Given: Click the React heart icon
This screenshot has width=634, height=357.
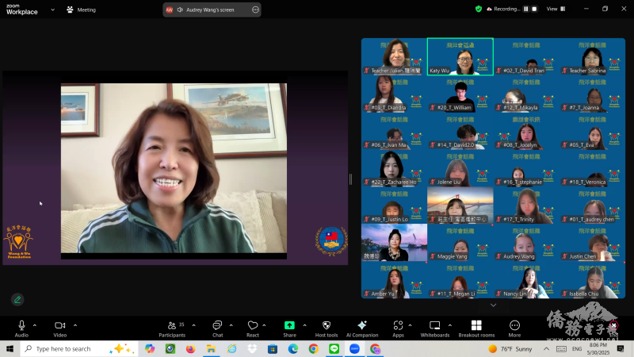Looking at the screenshot, I should tap(253, 326).
